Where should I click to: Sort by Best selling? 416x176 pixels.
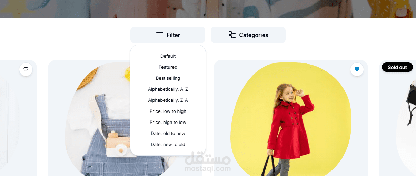(168, 78)
